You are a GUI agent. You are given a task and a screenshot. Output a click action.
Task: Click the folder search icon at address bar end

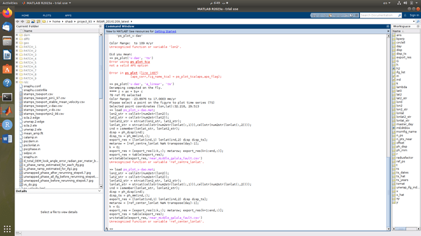tap(418, 21)
